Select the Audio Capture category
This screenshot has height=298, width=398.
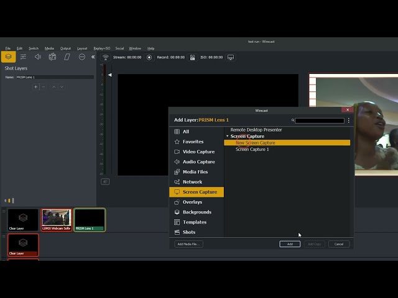pyautogui.click(x=197, y=161)
